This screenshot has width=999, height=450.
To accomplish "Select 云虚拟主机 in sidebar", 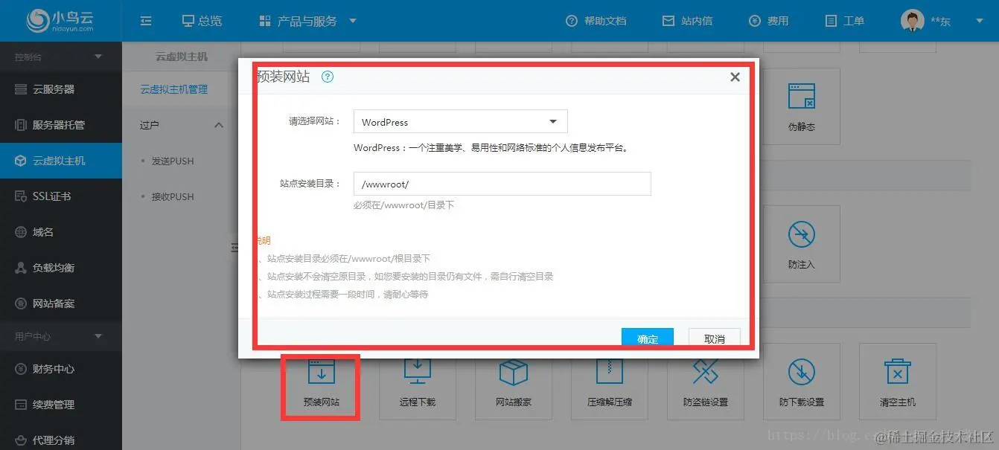I will 61,161.
